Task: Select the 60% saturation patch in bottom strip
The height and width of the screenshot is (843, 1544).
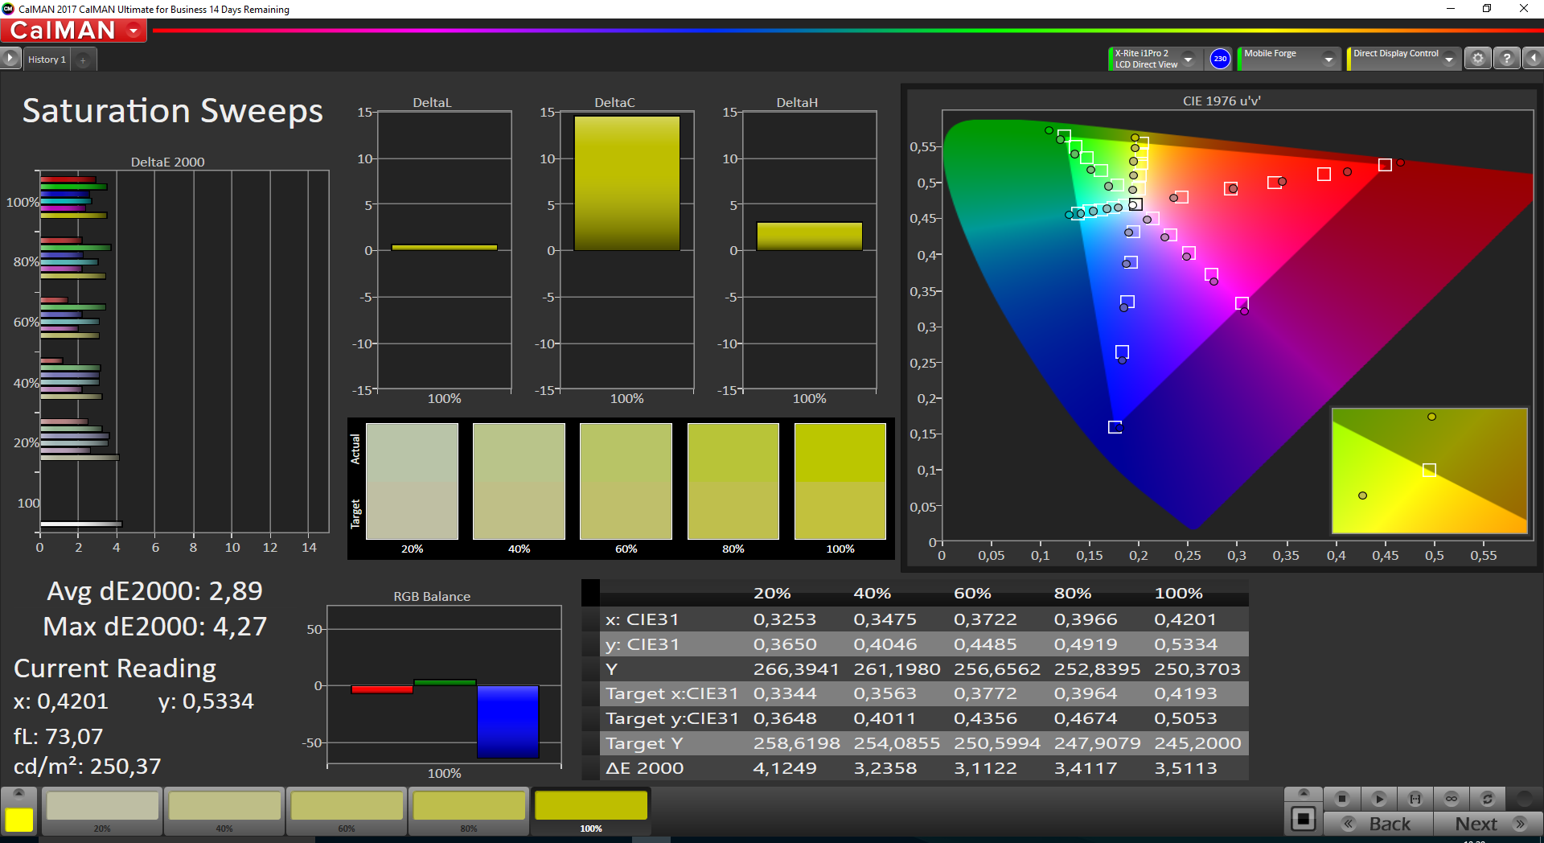Action: coord(347,811)
